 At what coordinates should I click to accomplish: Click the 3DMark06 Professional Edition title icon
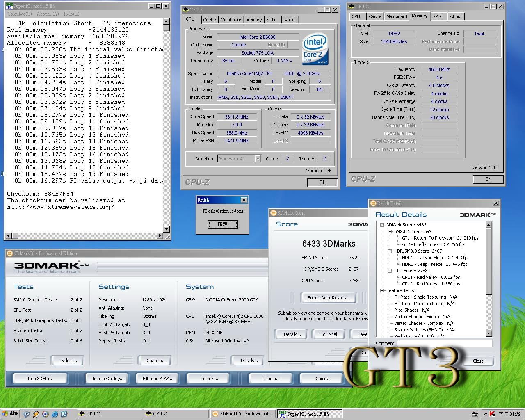9,253
